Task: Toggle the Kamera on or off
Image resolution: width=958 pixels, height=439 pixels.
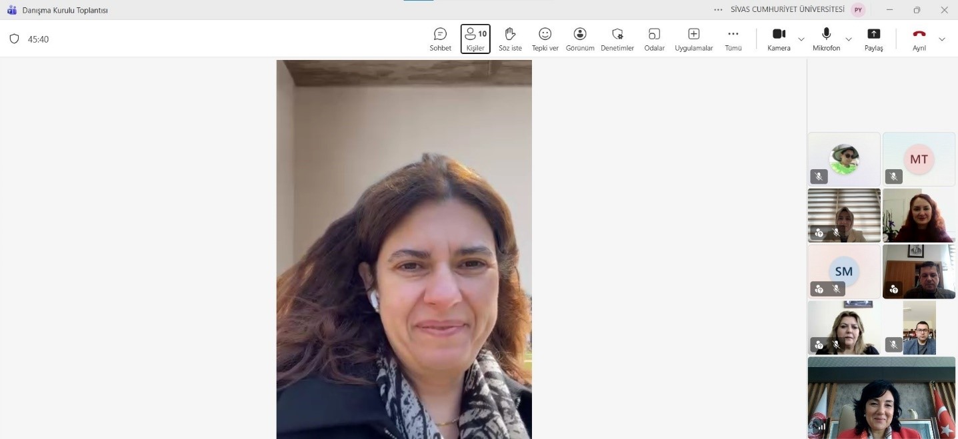Action: pos(779,39)
